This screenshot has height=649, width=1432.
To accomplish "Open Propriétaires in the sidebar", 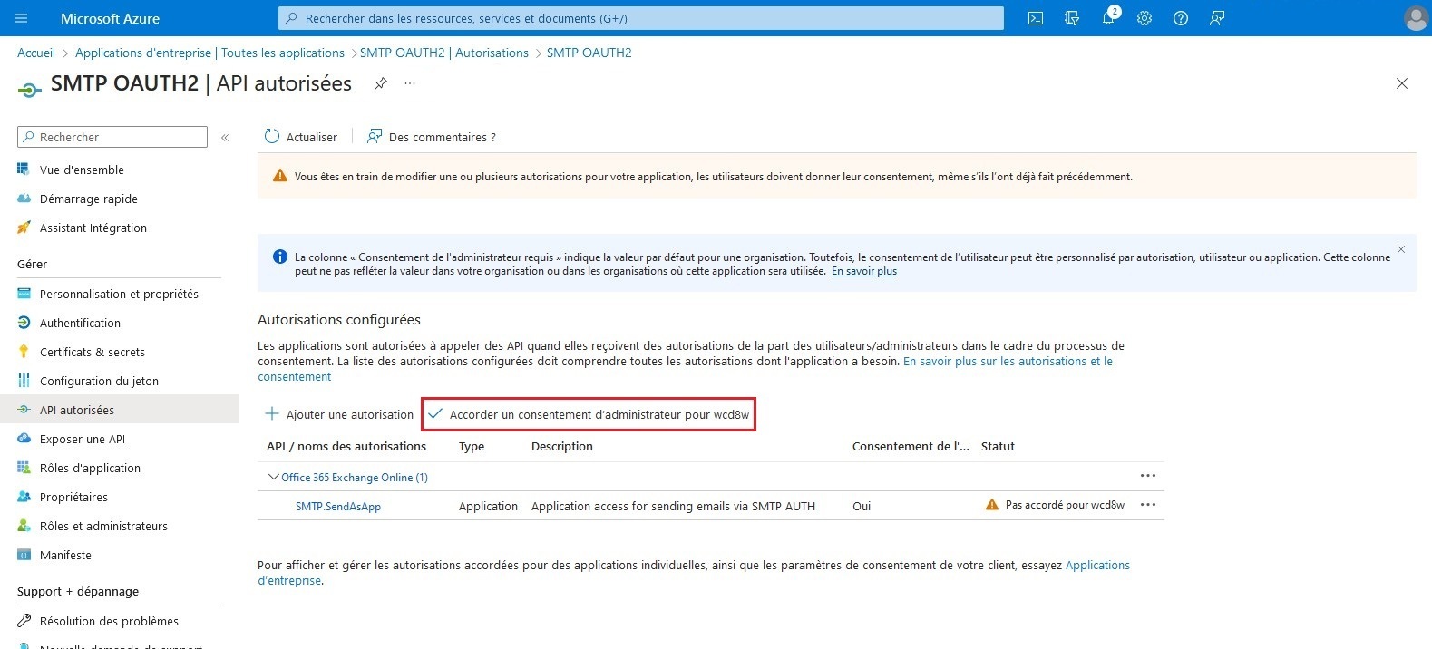I will [x=73, y=497].
